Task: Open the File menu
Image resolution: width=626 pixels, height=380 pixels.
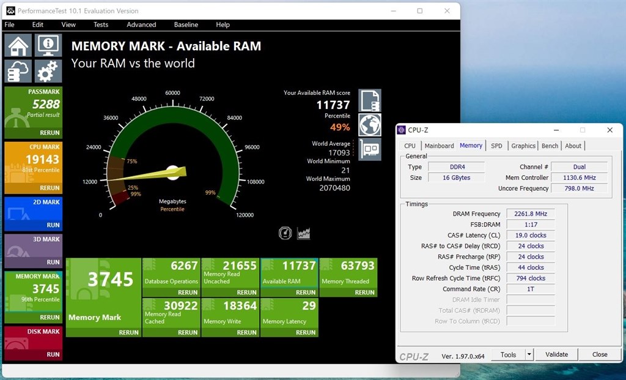Action: (10, 24)
